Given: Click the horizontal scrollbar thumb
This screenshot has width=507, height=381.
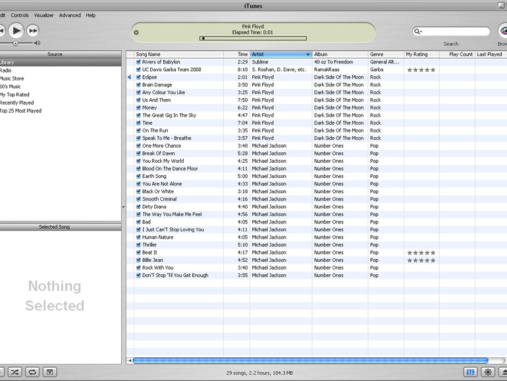Looking at the screenshot, I should [x=310, y=361].
